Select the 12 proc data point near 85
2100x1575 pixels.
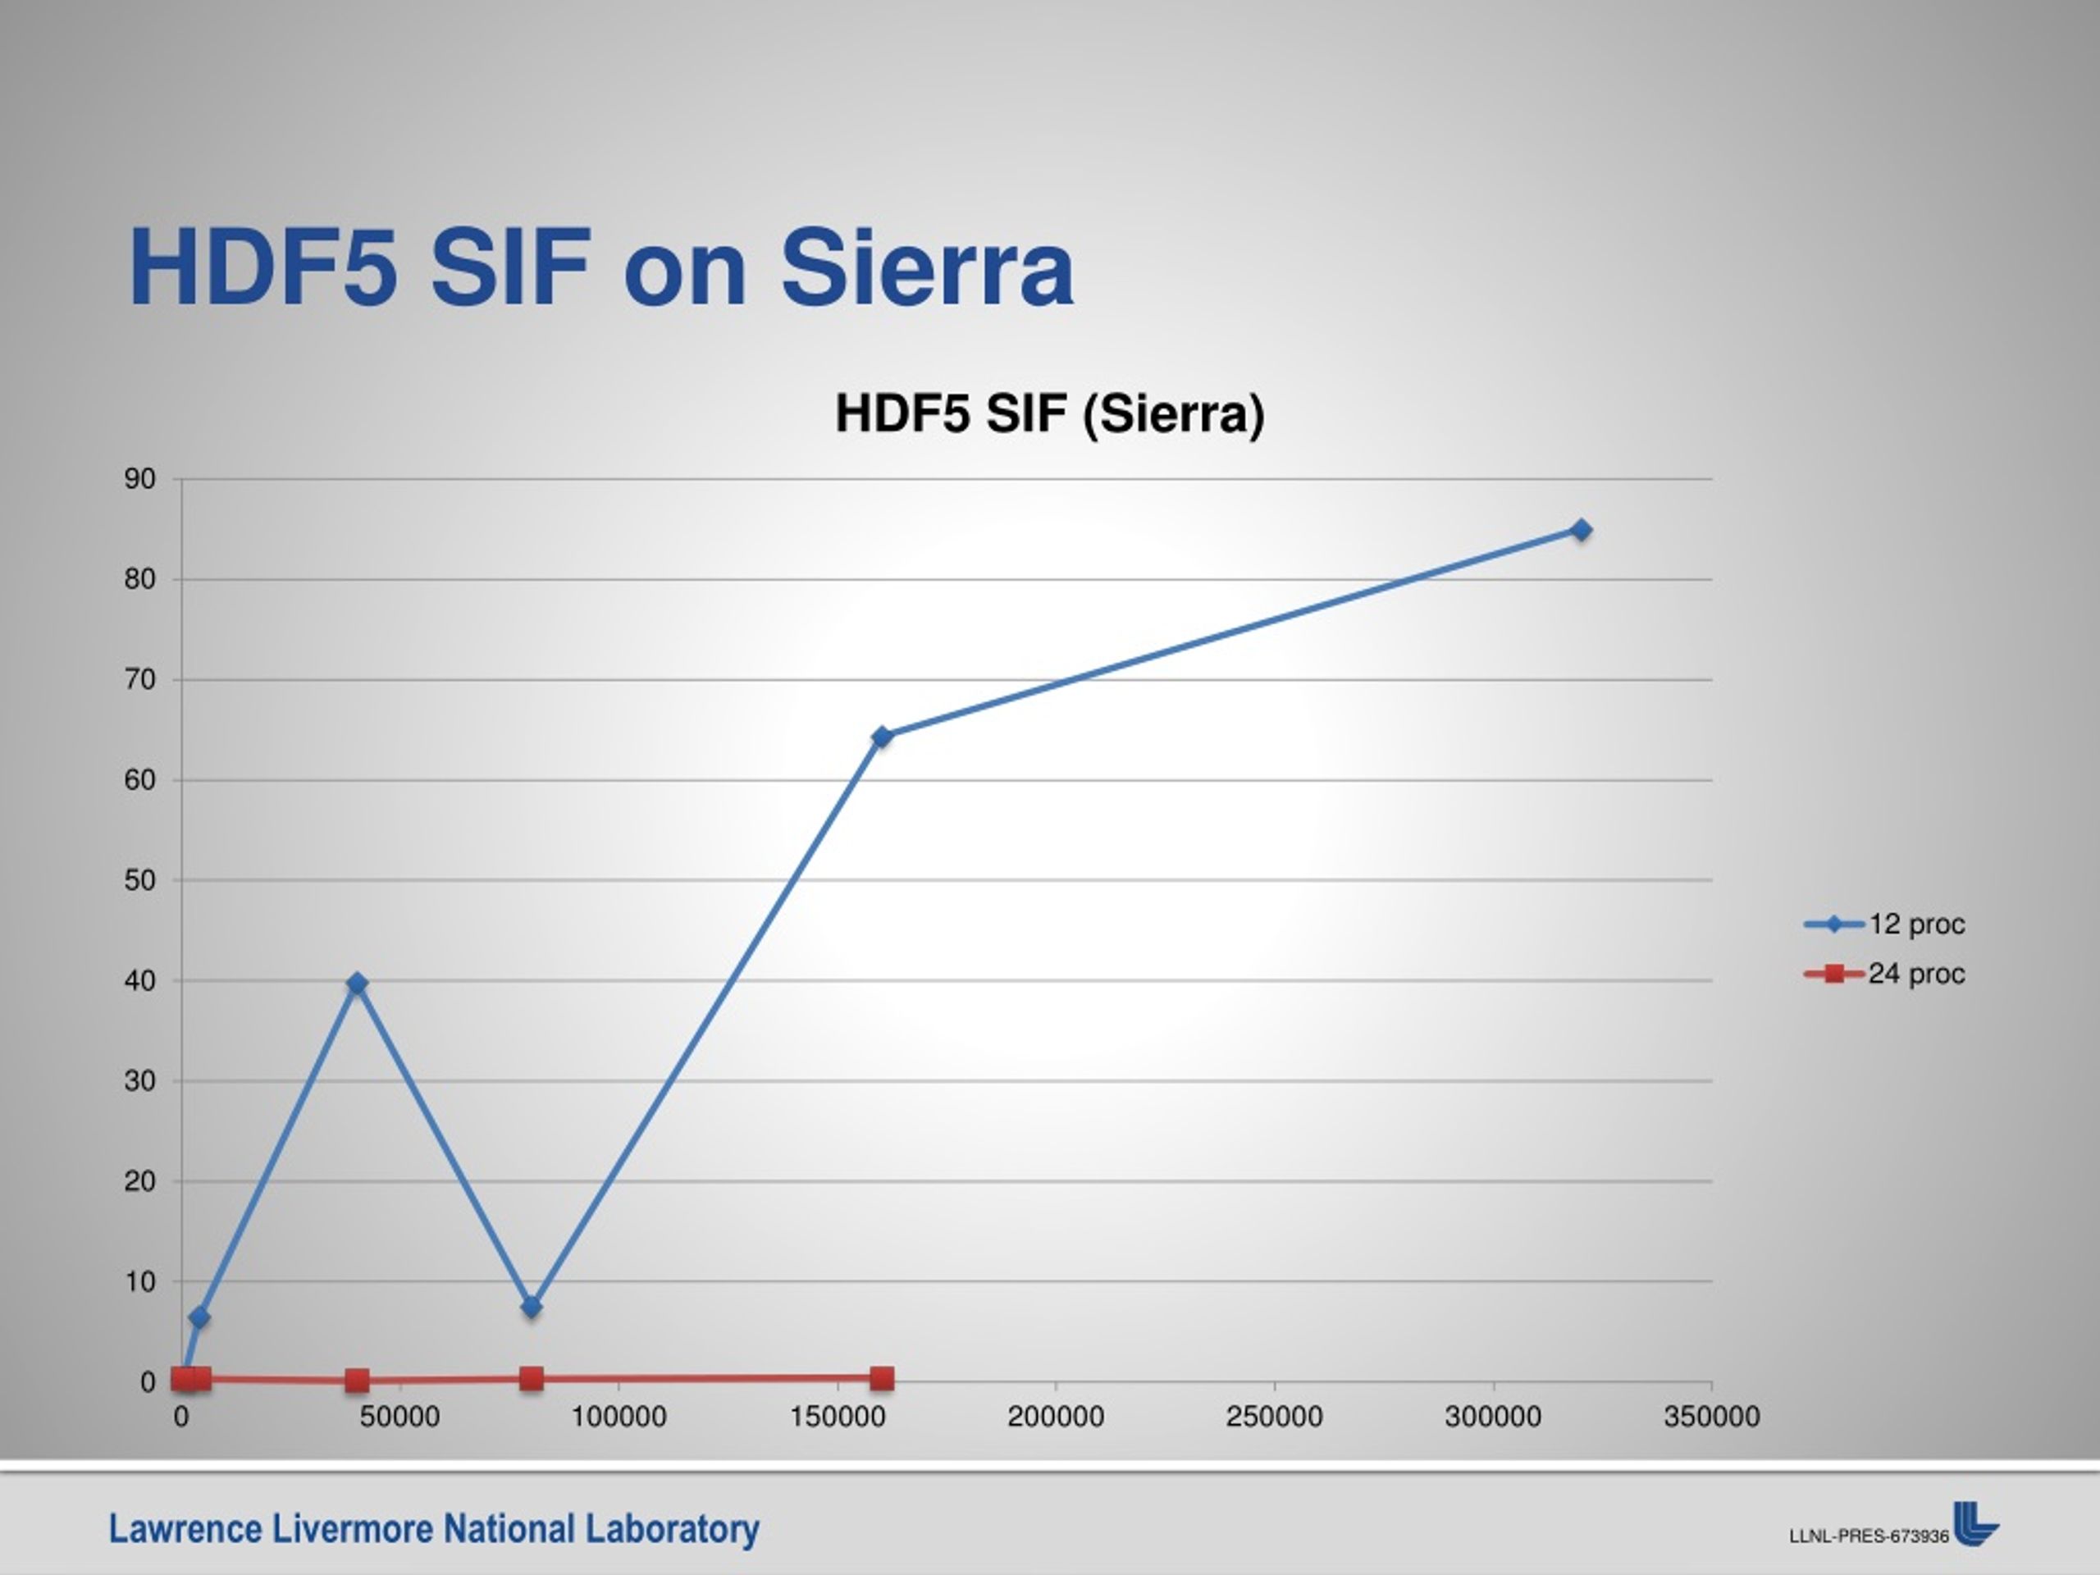pos(1581,530)
